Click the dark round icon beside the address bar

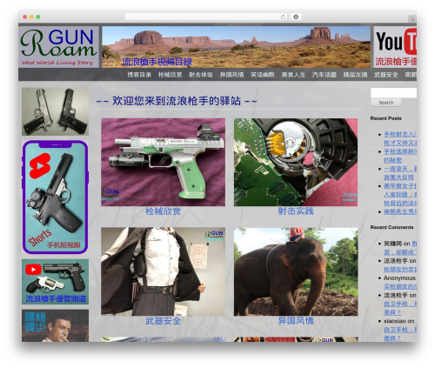[296, 17]
